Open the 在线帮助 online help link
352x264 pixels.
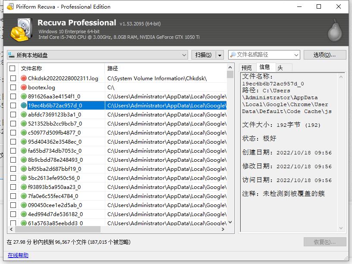tap(18, 255)
